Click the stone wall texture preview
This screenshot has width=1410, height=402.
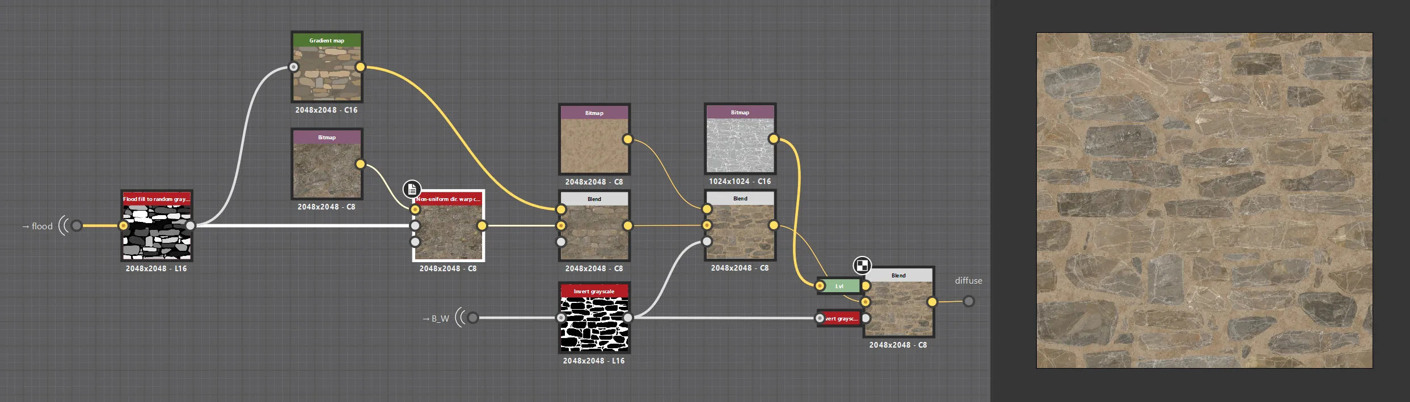click(1204, 200)
